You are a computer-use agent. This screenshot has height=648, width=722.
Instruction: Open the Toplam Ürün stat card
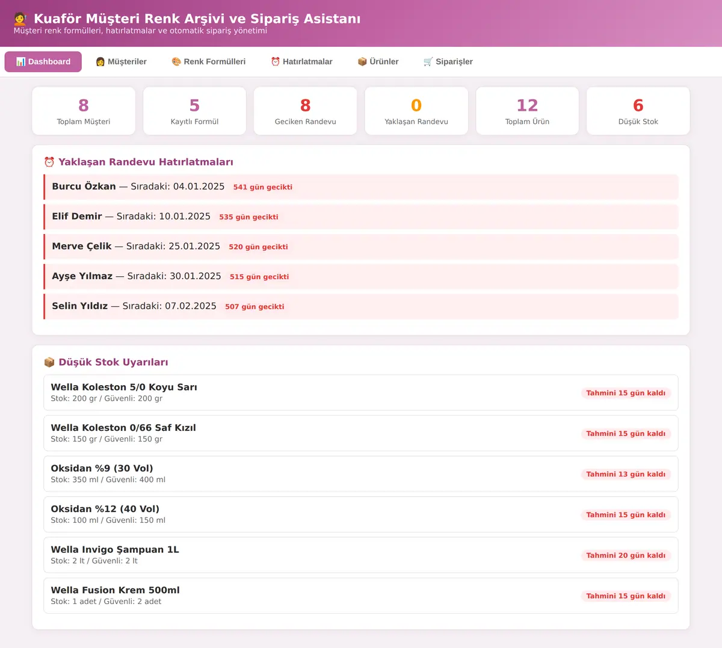tap(527, 111)
